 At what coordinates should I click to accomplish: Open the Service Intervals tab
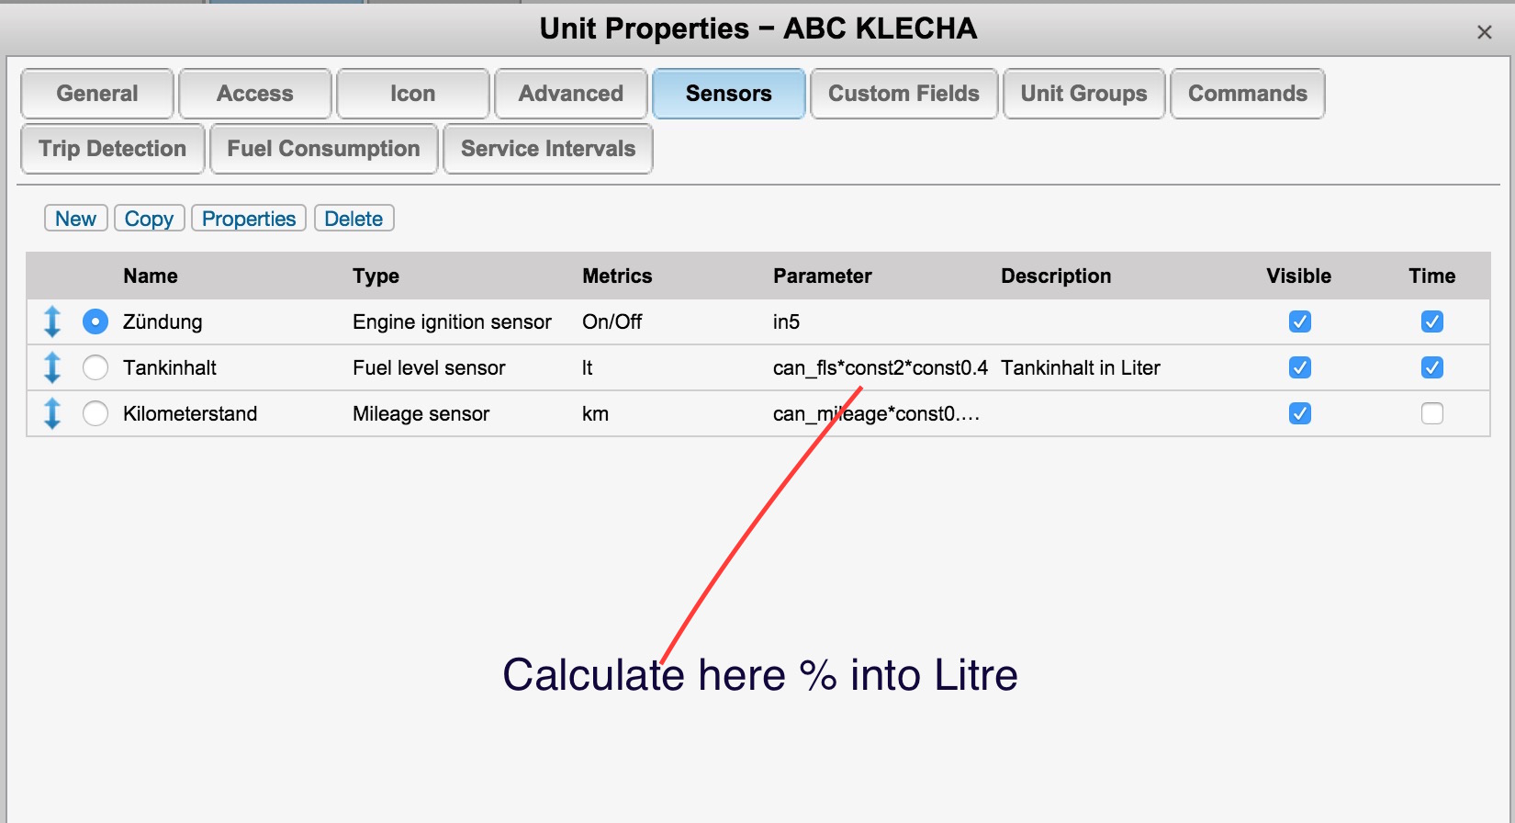pyautogui.click(x=548, y=149)
